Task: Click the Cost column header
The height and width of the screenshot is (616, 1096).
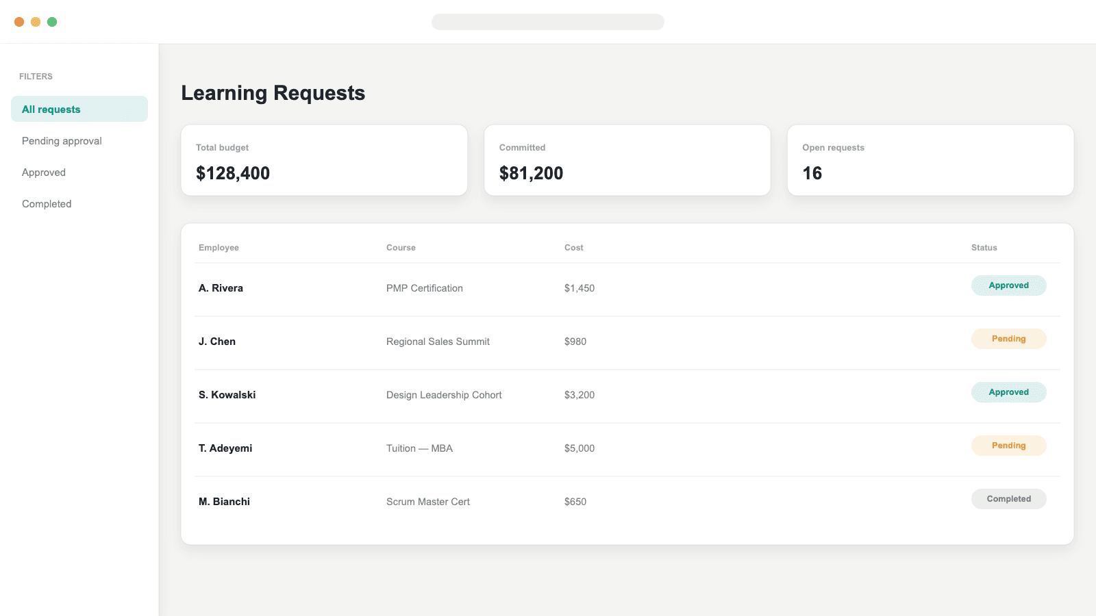Action: click(574, 248)
